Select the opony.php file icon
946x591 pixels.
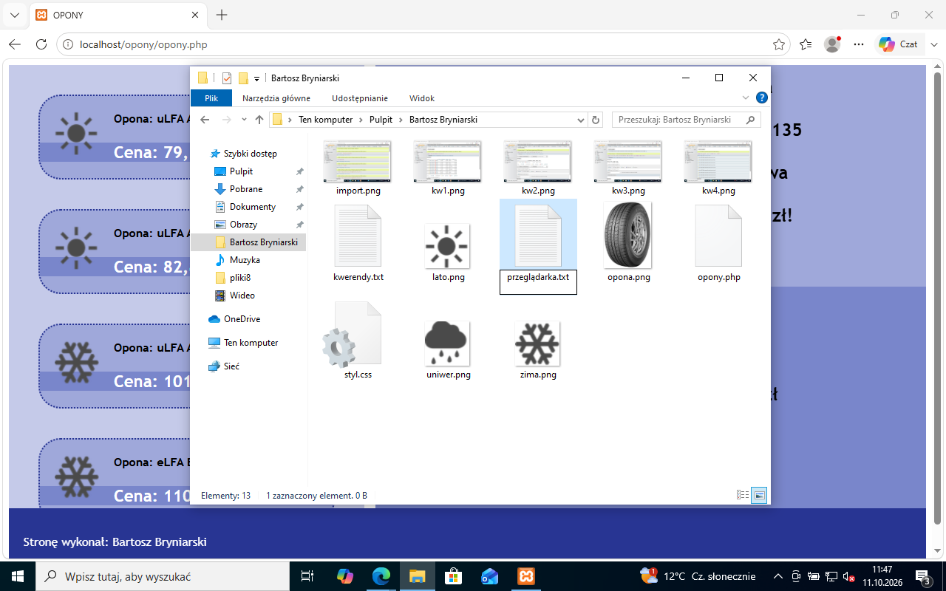pos(718,236)
